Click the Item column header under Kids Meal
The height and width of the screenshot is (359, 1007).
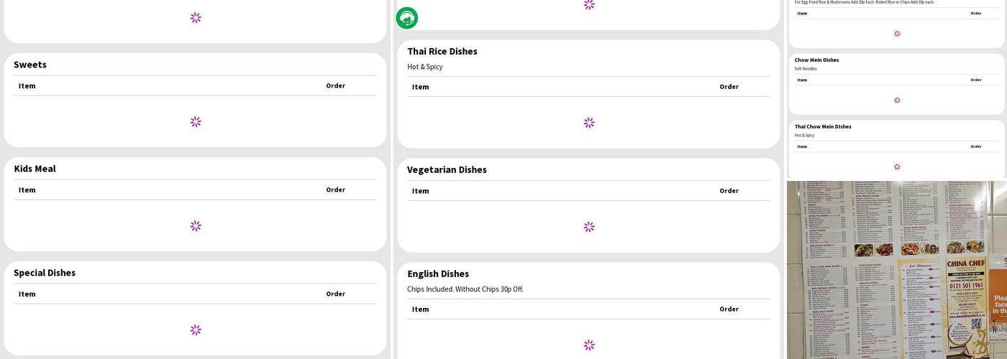[x=27, y=190]
